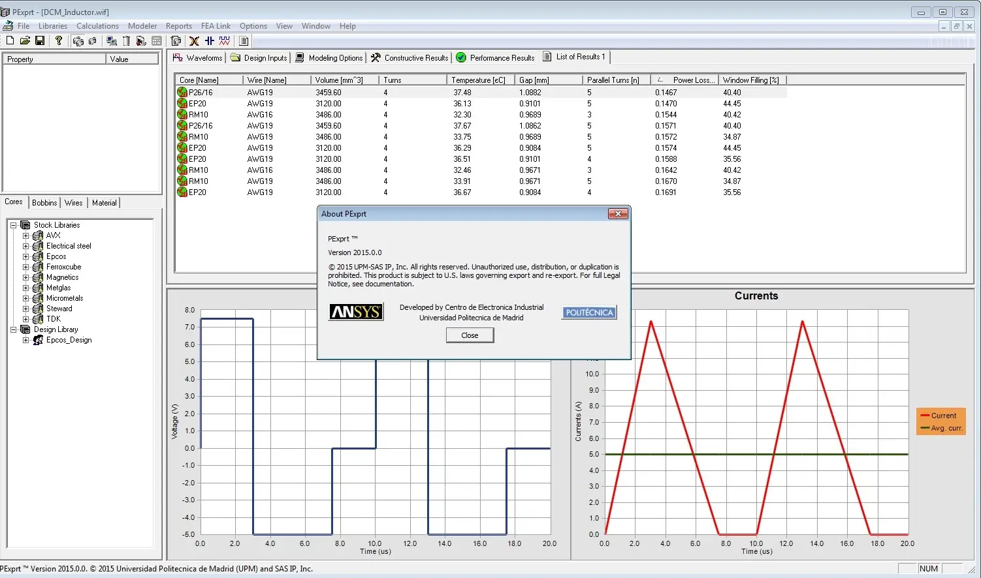Screen dimensions: 981x578
Task: Click the list report toolbar icon
Action: coord(244,40)
